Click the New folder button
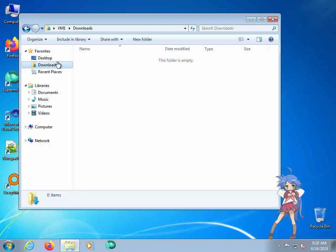Screen dimensions: 336x252 point(142,39)
